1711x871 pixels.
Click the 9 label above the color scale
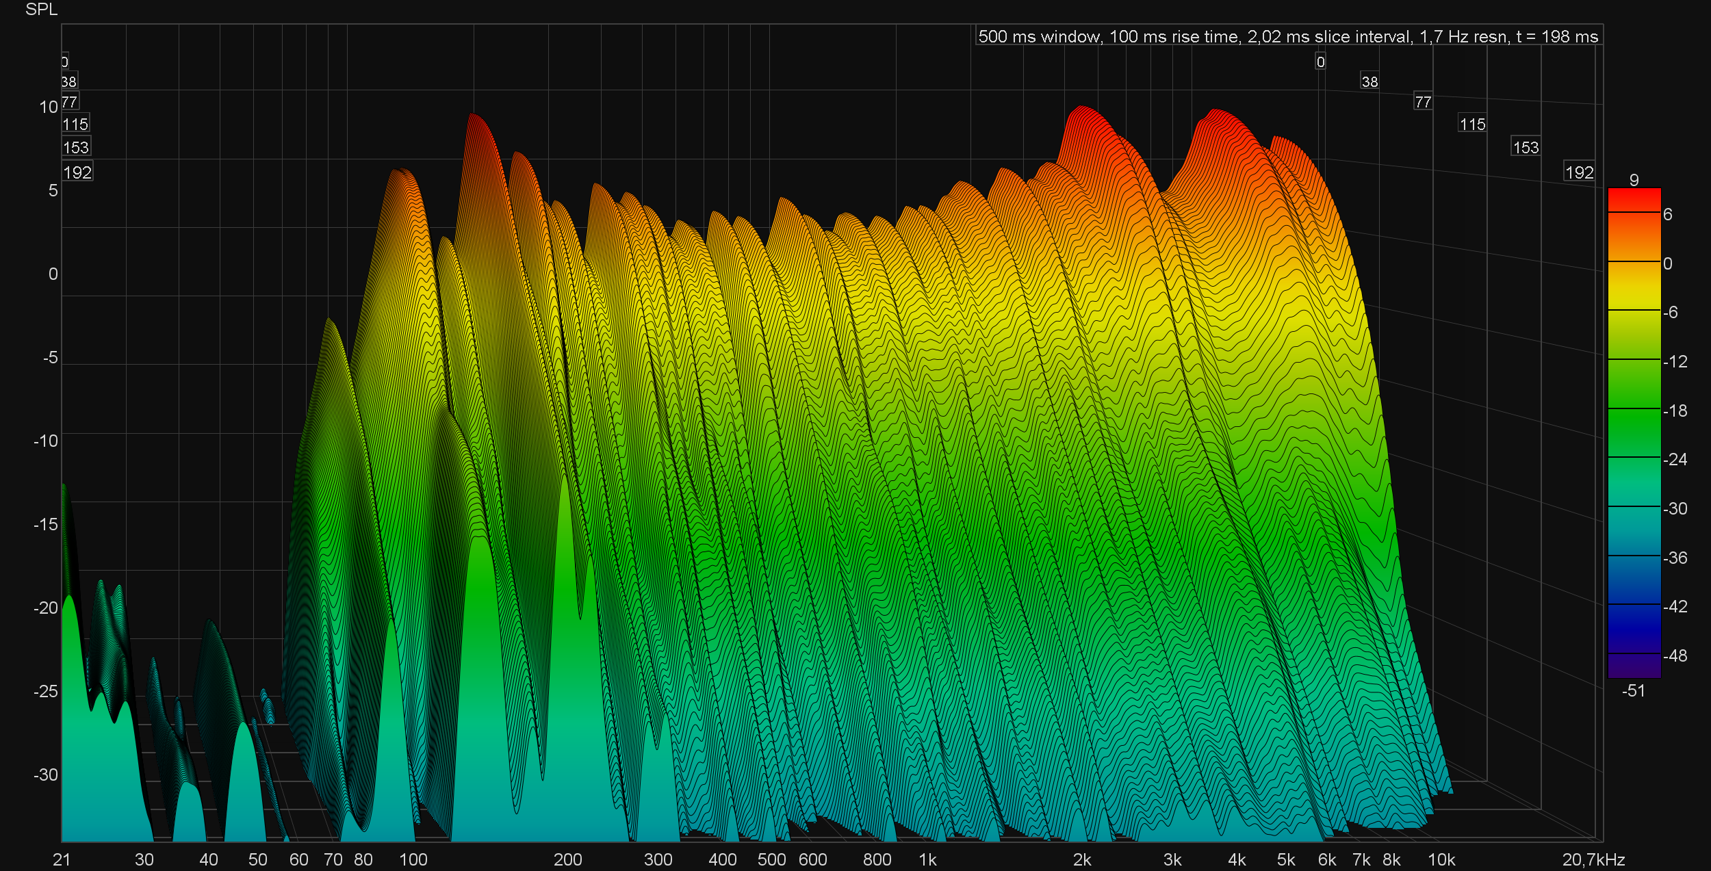click(x=1634, y=179)
